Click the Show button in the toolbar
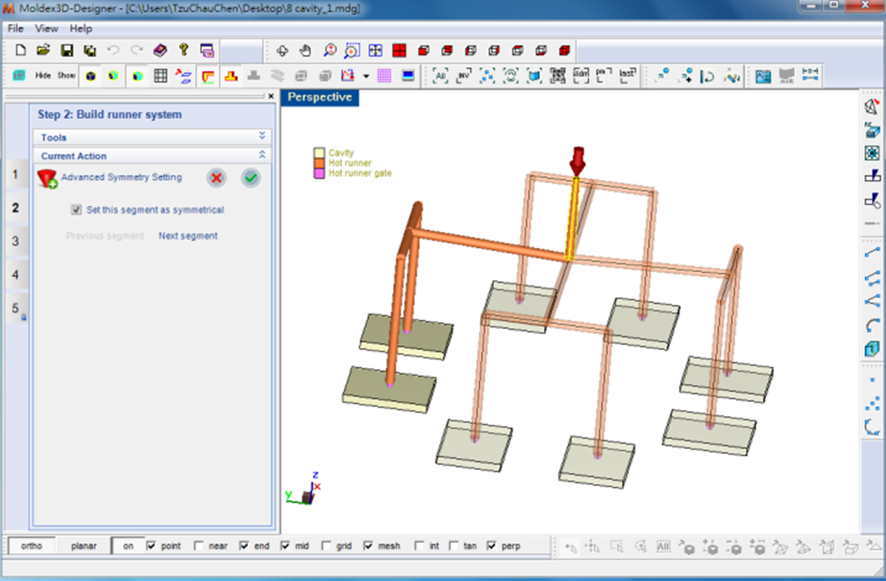This screenshot has width=886, height=581. coord(66,75)
